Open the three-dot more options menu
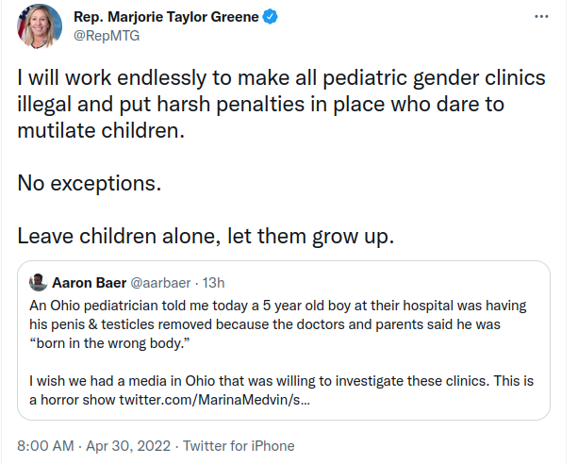Viewport: 578px width, 464px height. tap(541, 17)
